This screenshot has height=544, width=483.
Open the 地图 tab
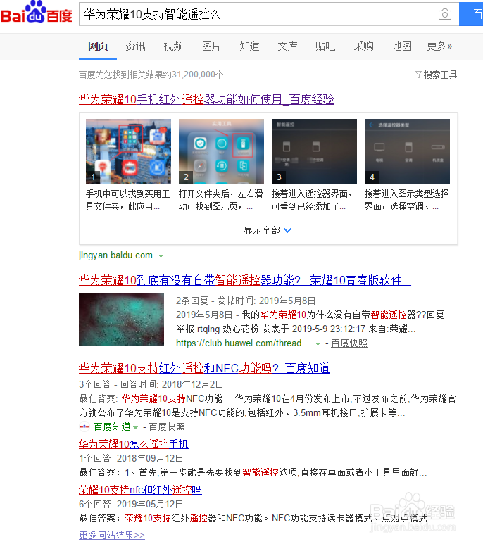[401, 46]
